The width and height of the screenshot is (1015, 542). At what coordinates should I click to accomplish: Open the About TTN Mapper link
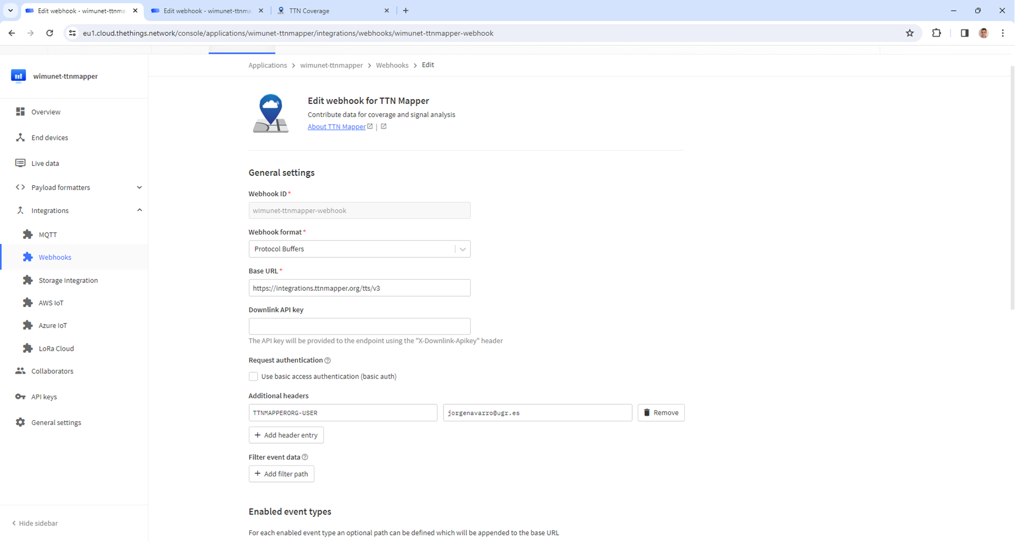tap(337, 127)
